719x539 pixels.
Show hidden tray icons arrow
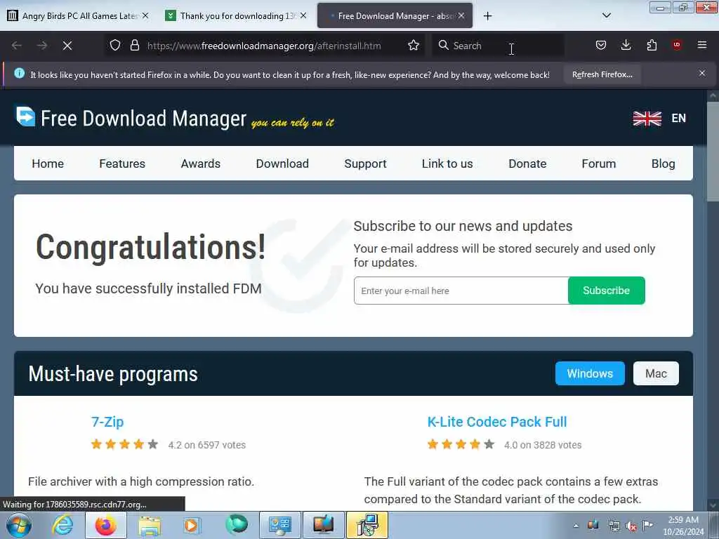click(576, 526)
